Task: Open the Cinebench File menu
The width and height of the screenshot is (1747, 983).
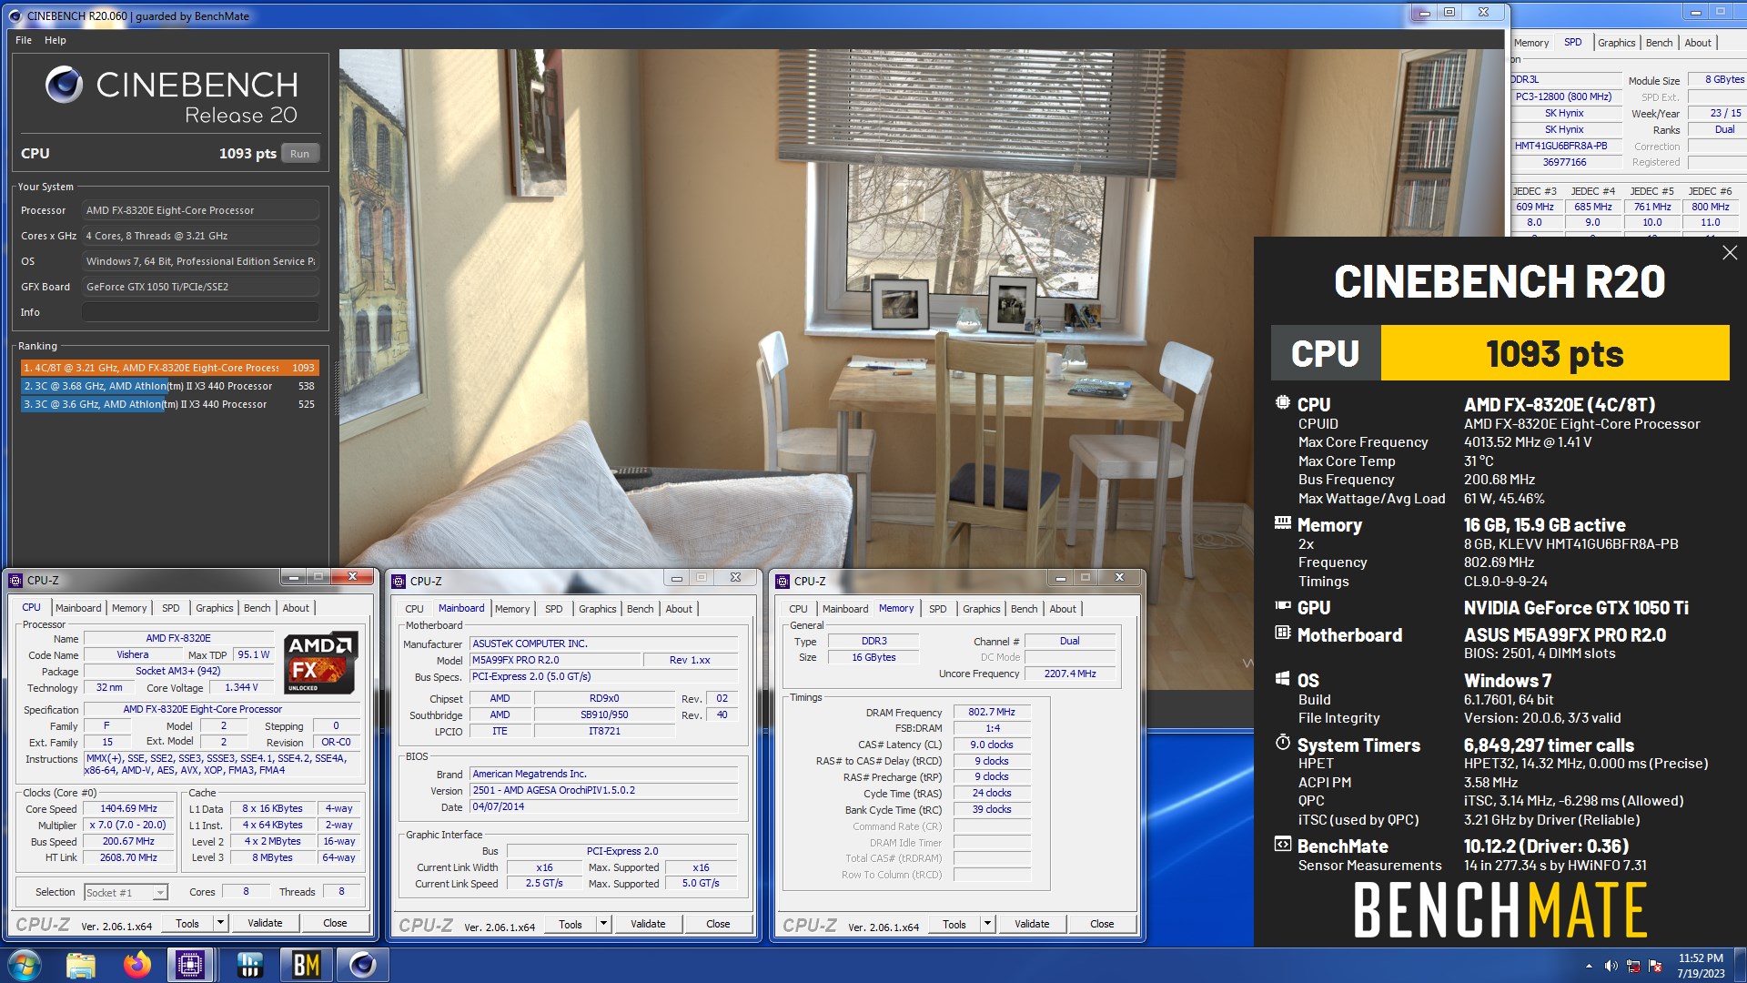Action: (x=24, y=40)
